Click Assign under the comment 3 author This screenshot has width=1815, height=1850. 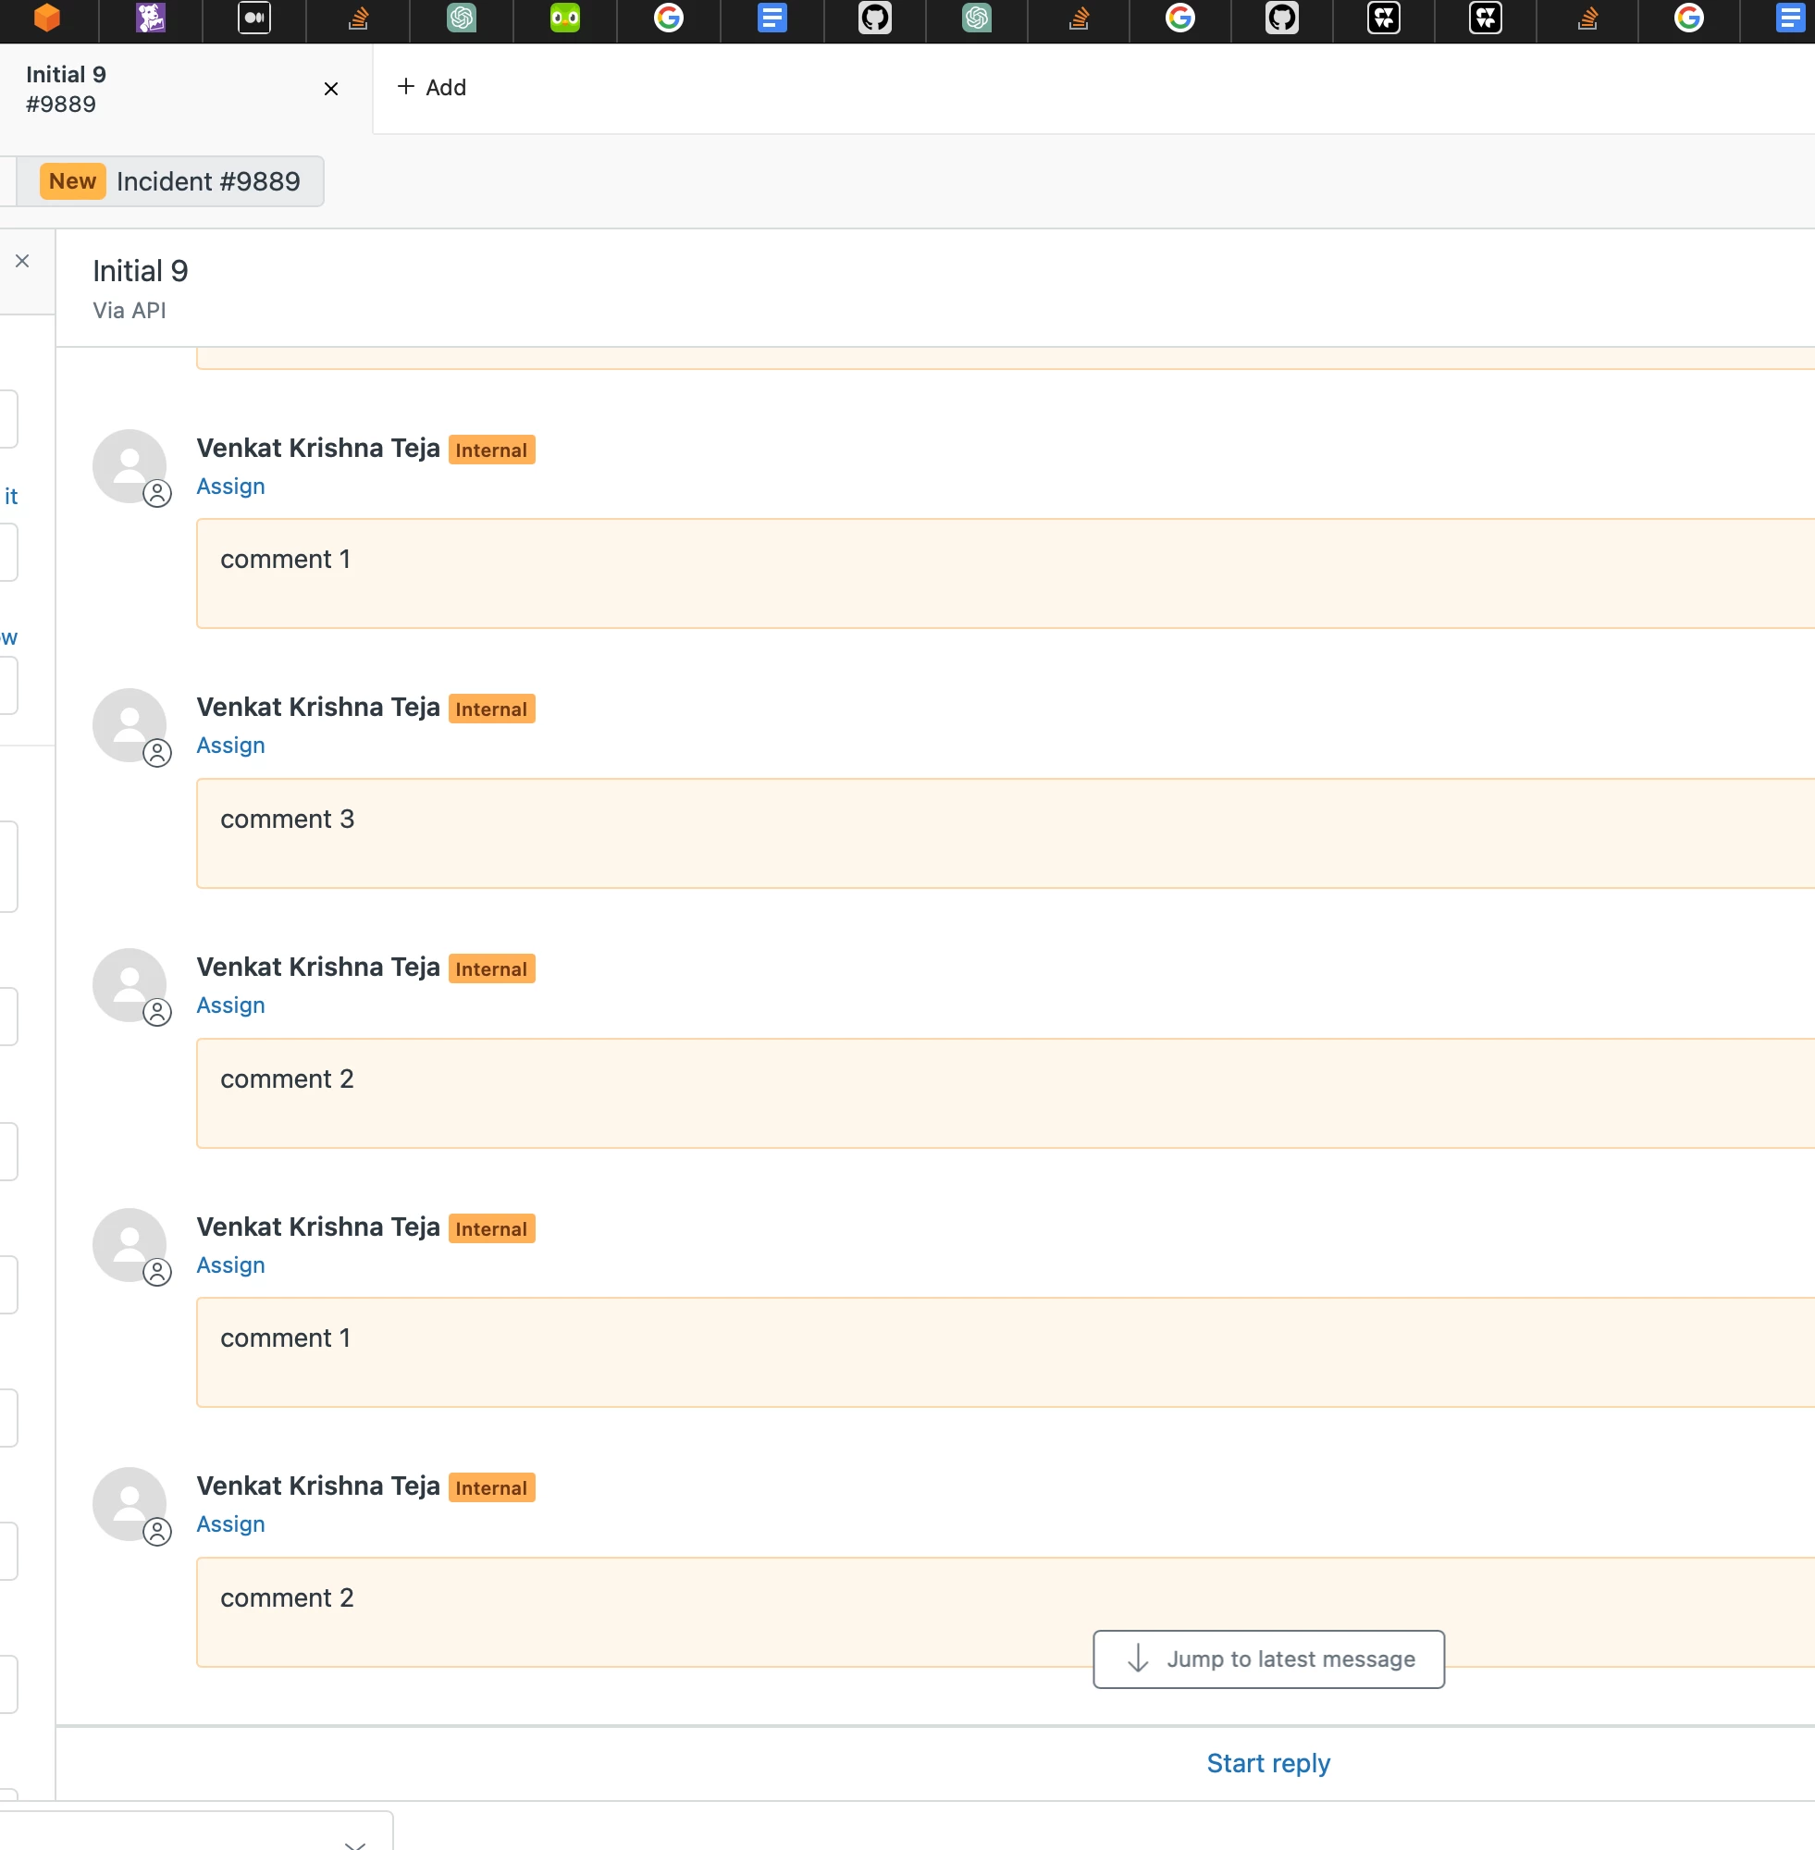[x=230, y=746]
